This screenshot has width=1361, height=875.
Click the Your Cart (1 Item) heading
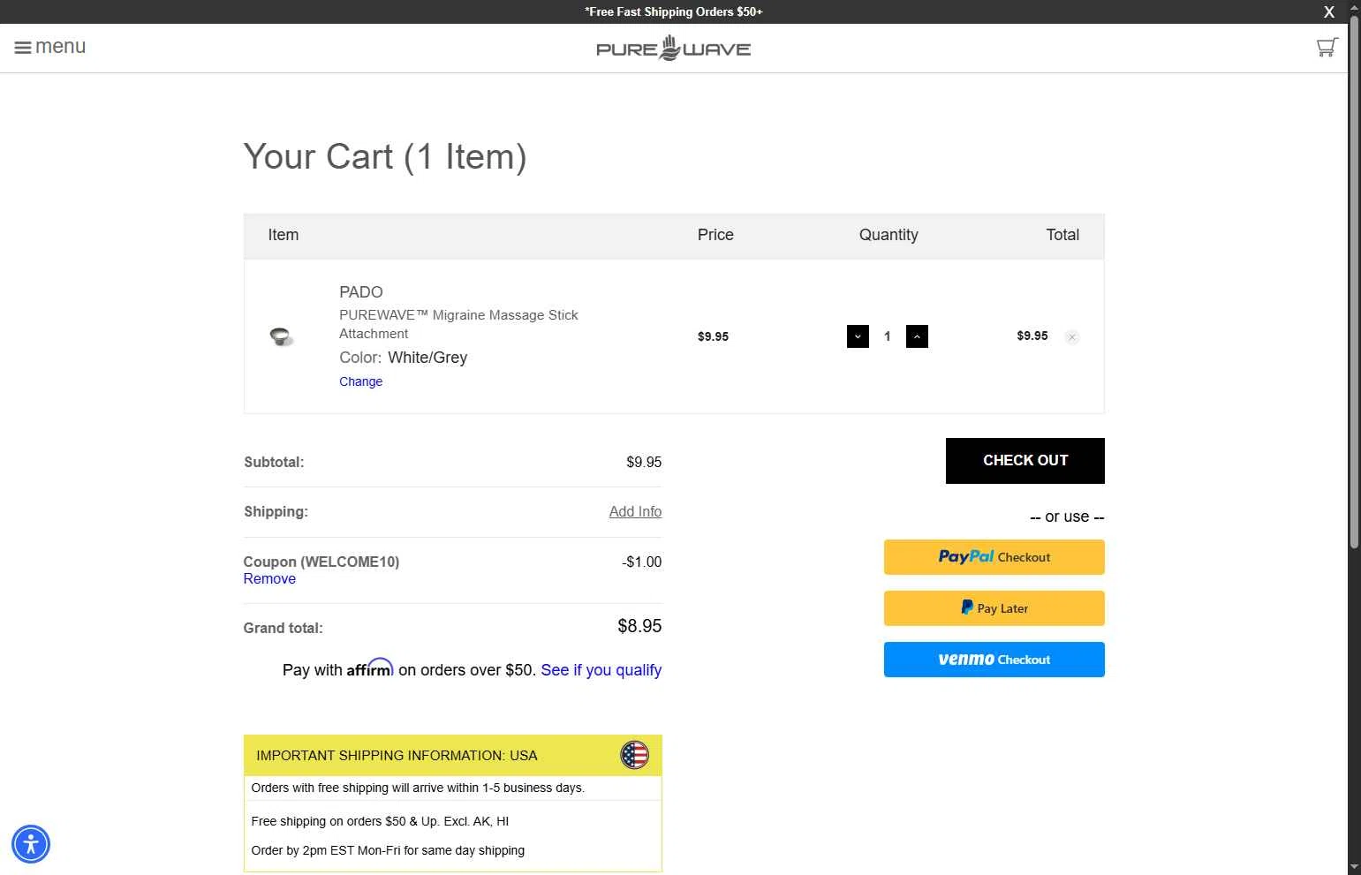(385, 156)
